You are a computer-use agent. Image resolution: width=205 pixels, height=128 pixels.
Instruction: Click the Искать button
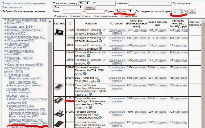click(90, 8)
